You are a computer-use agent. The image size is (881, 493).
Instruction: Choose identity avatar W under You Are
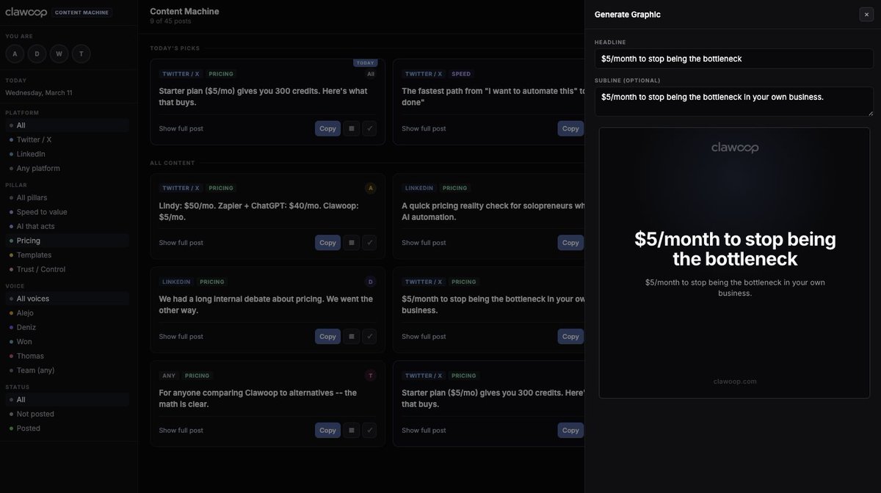[59, 54]
